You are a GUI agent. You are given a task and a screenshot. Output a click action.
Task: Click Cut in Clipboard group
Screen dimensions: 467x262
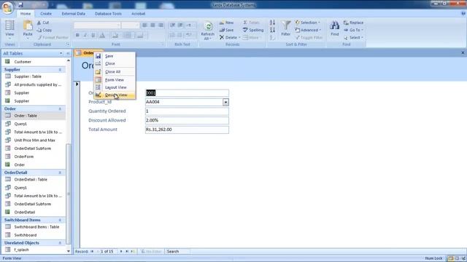point(43,23)
